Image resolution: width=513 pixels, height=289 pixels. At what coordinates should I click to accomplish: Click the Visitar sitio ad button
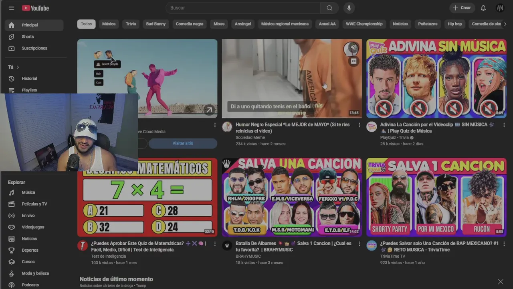pos(183,143)
